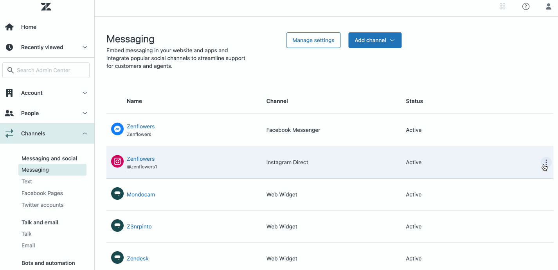Image resolution: width=558 pixels, height=270 pixels.
Task: Open the products grid icon
Action: [502, 6]
